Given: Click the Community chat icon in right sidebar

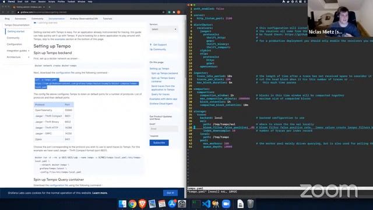Looking at the screenshot, I should click(151, 49).
